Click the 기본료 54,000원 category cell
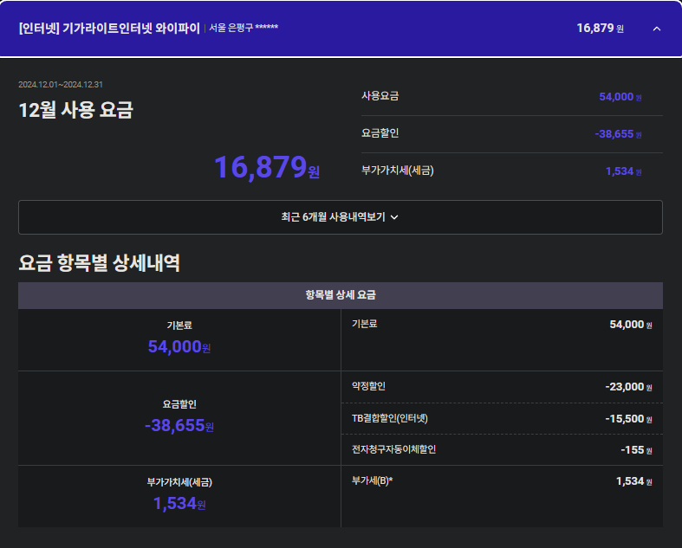This screenshot has height=548, width=682. click(x=179, y=339)
